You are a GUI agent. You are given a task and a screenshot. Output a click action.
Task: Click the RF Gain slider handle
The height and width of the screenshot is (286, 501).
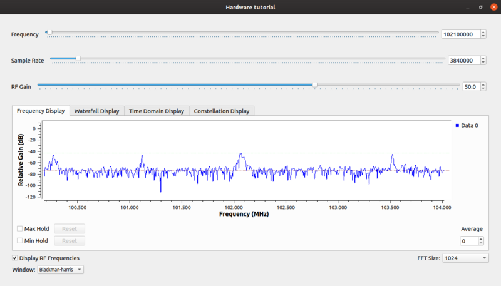click(315, 84)
